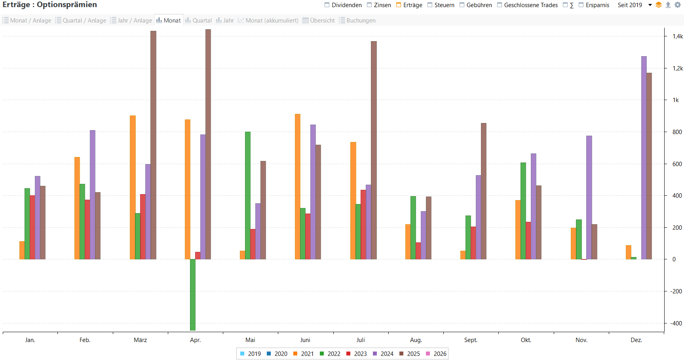Click the Jahr bar chart icon
Viewport: 684px width, 363px height.
pos(218,21)
